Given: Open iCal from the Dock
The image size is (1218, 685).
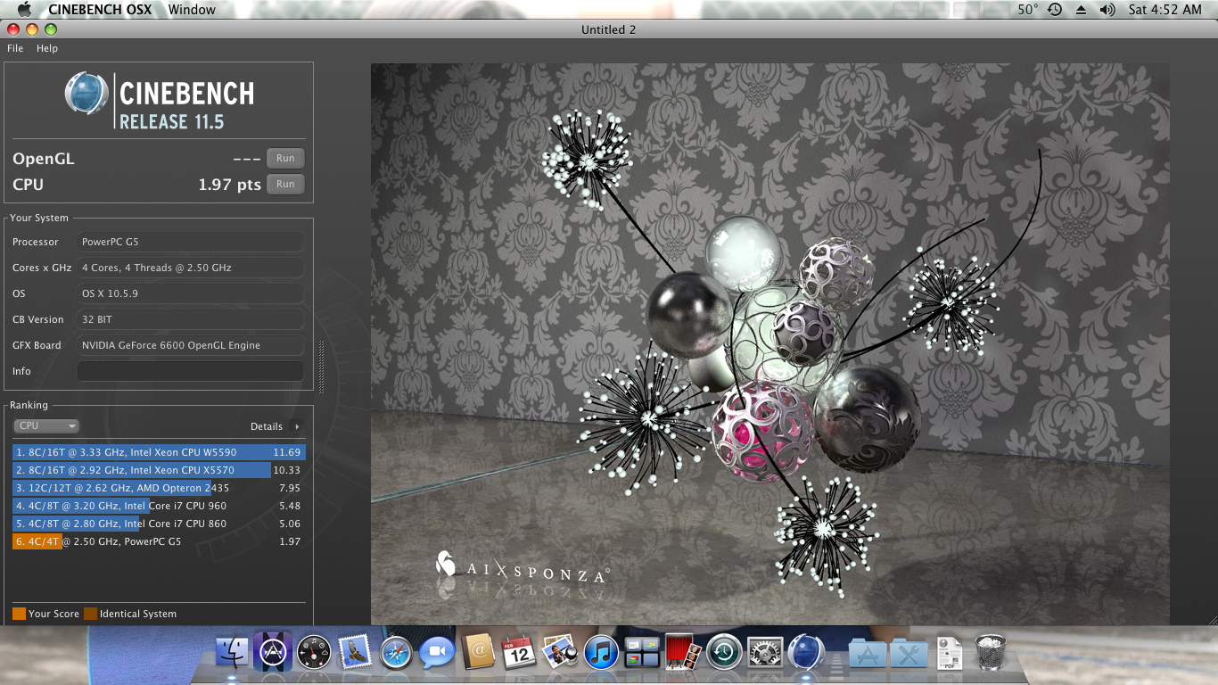Looking at the screenshot, I should pyautogui.click(x=519, y=653).
